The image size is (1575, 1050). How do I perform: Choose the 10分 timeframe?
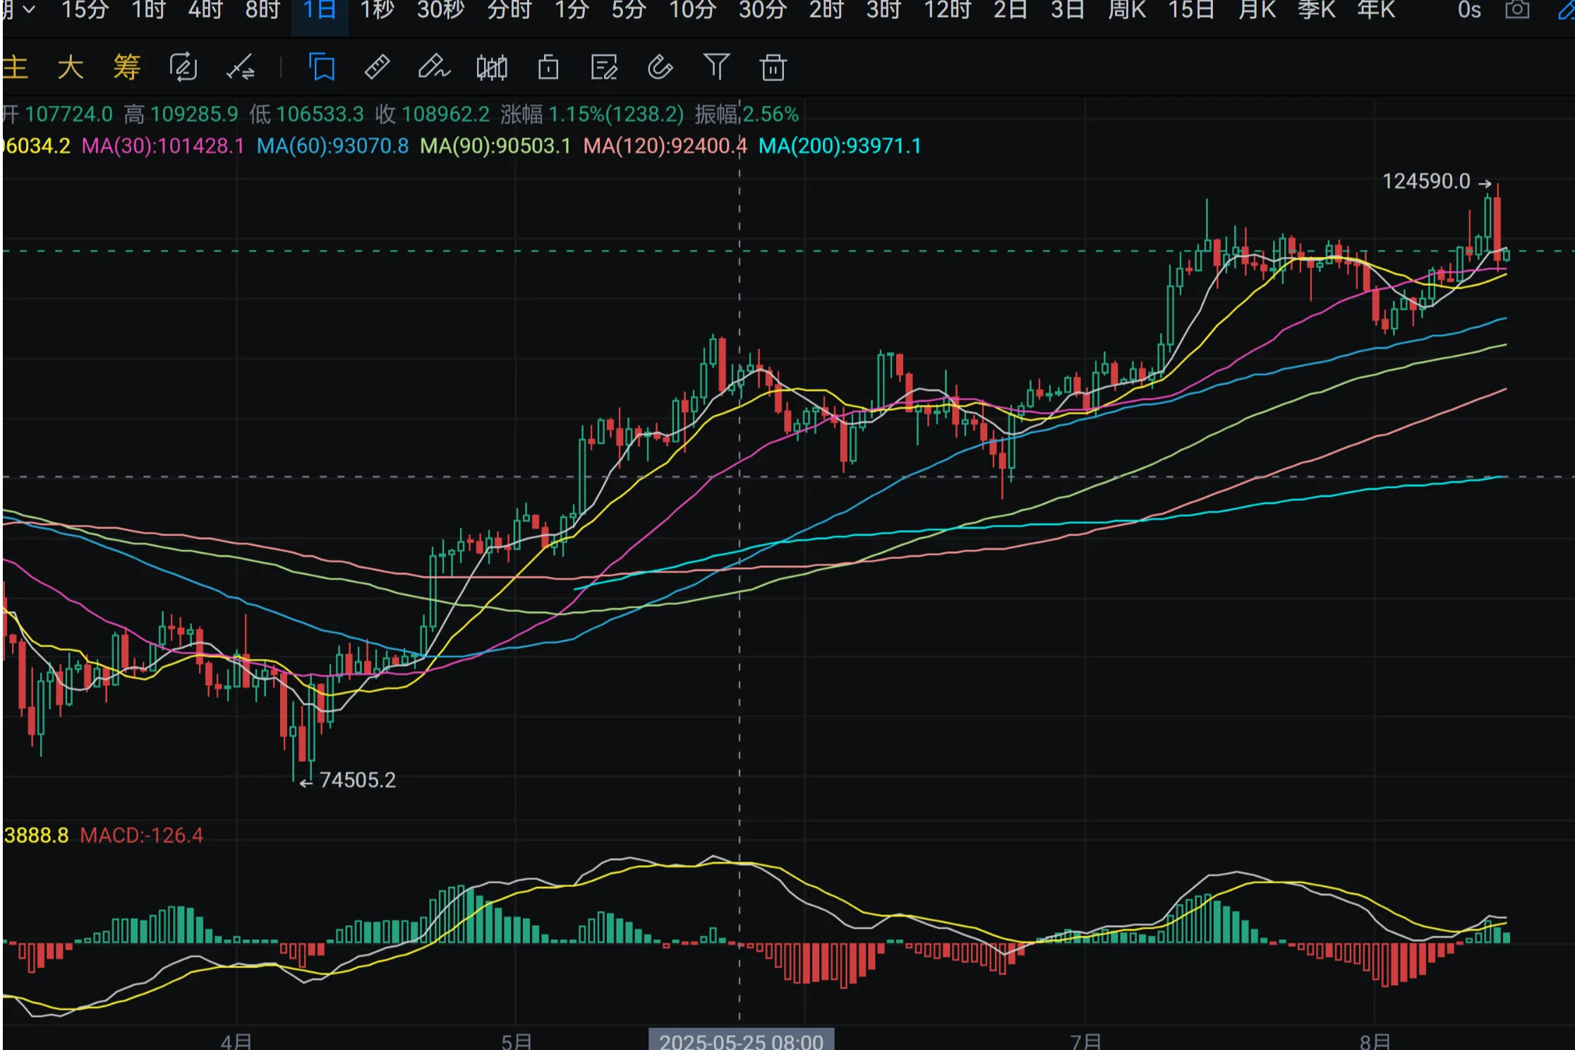click(x=693, y=10)
